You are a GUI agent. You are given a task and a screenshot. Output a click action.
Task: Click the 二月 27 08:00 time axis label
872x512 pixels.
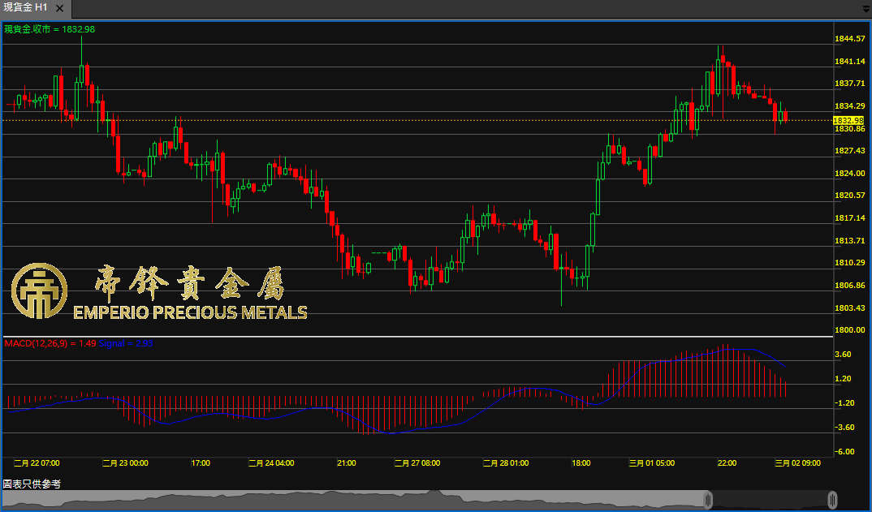click(417, 463)
